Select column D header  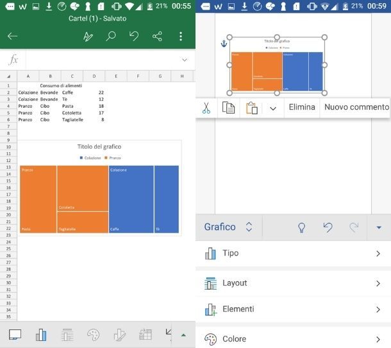94,76
